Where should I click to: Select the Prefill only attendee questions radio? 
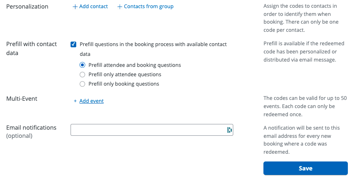tap(82, 75)
